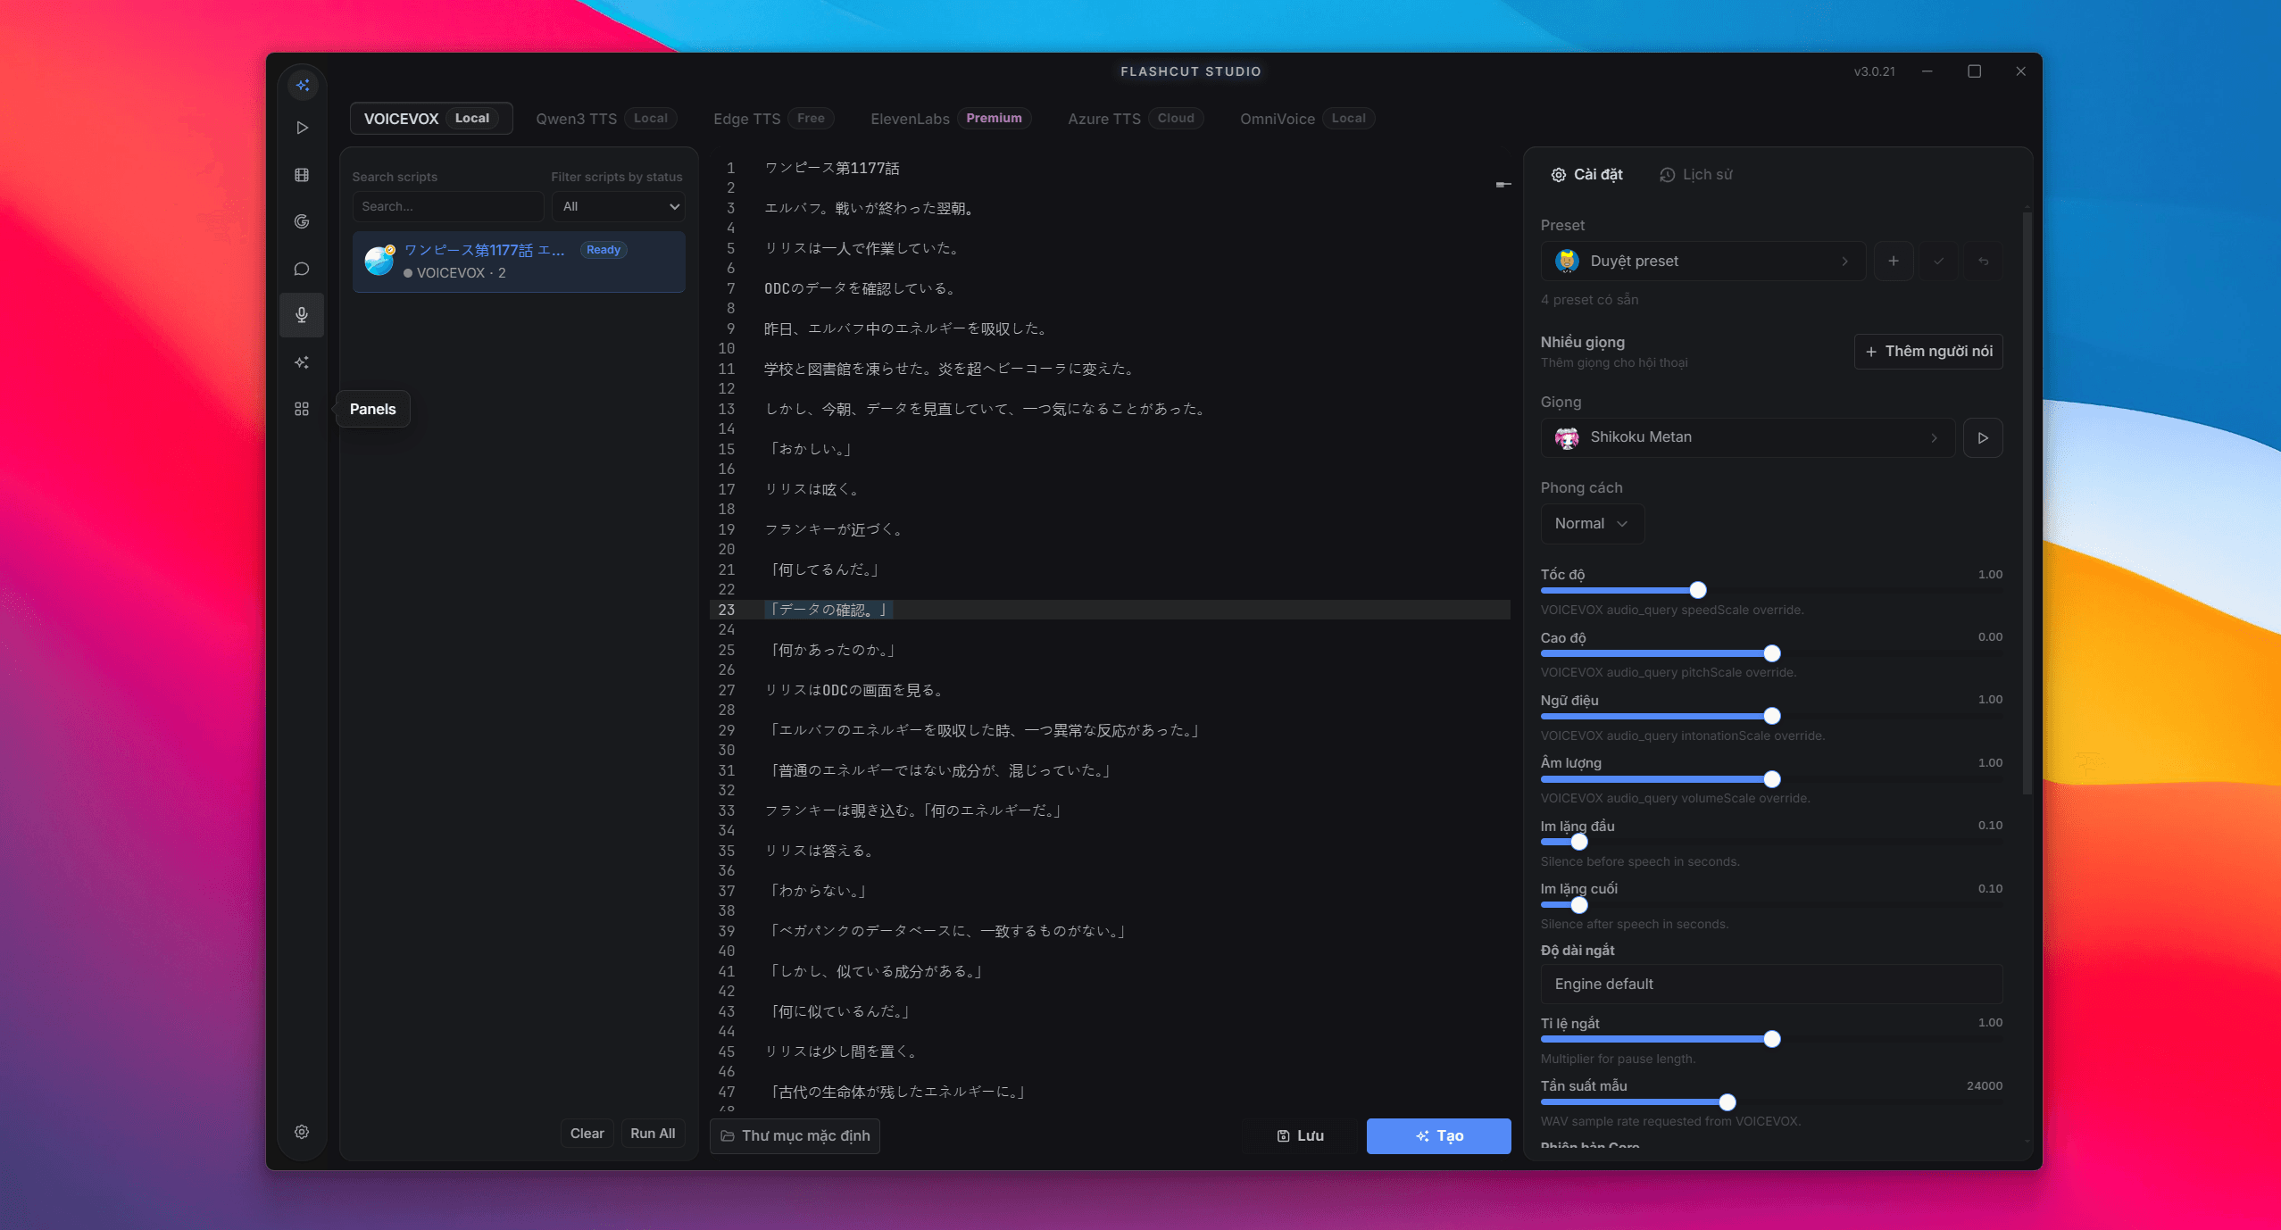Add a new preset with the plus icon
The width and height of the screenshot is (2281, 1230).
pyautogui.click(x=1894, y=261)
